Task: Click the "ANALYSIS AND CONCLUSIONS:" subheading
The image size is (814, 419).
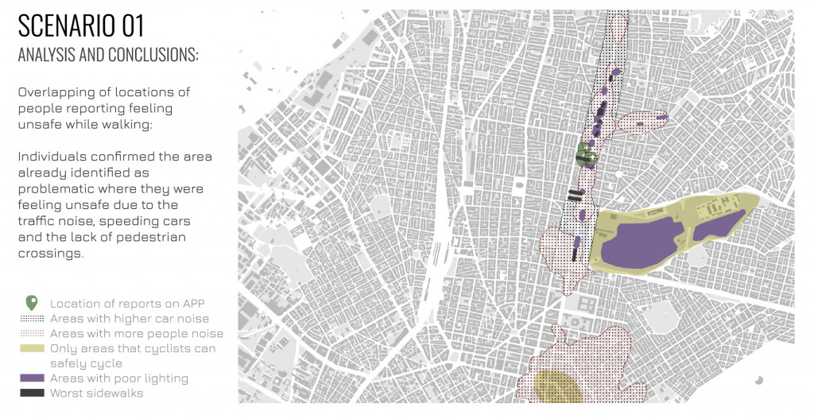Action: pyautogui.click(x=108, y=55)
